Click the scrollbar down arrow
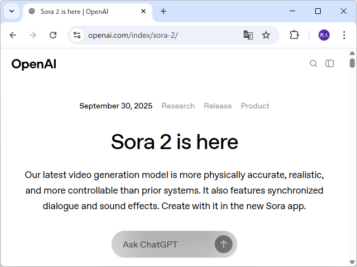 pos(352,262)
